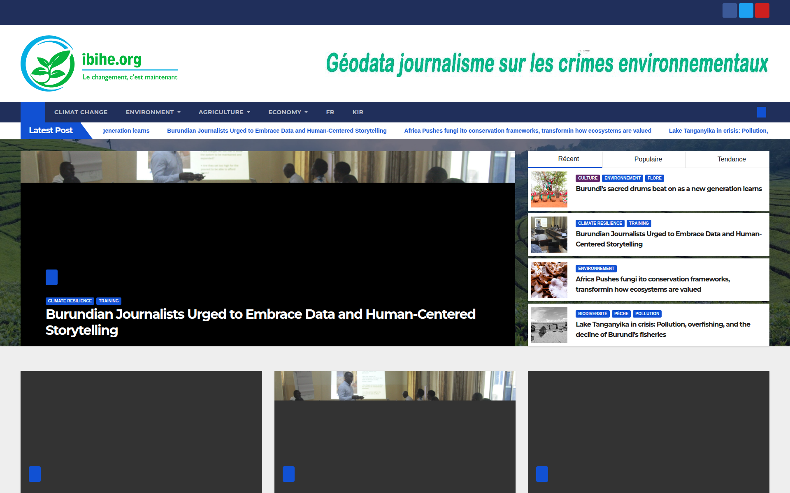
Task: Click the home icon in navigation bar
Action: [33, 112]
